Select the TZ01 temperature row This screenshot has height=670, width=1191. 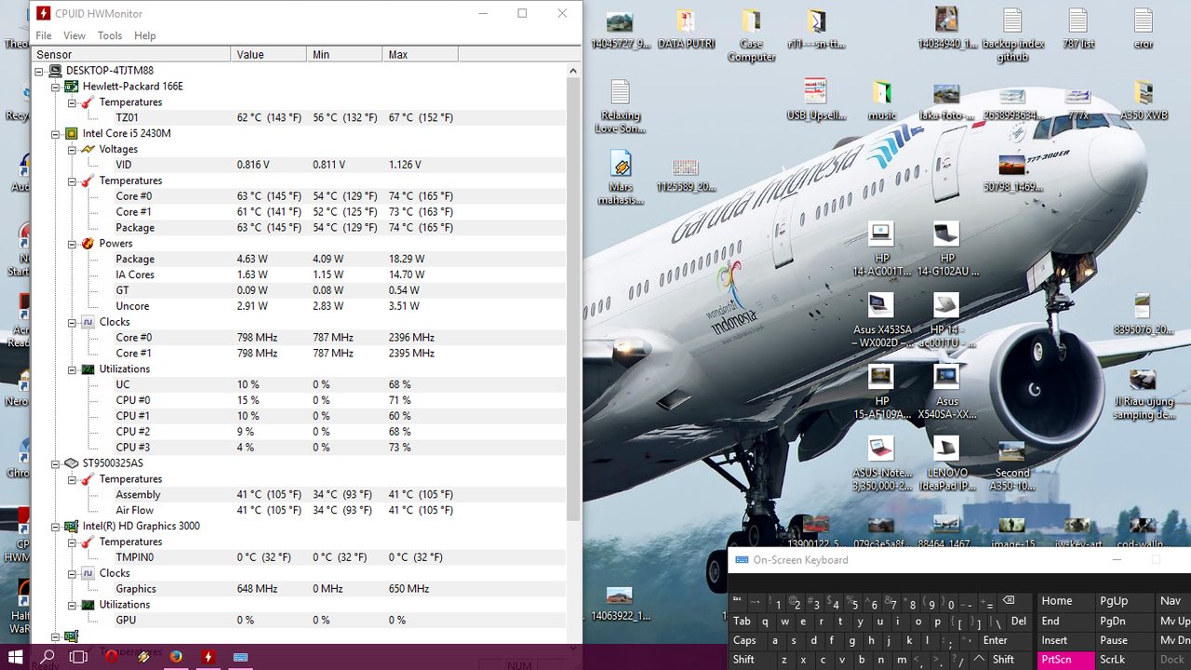tap(298, 118)
